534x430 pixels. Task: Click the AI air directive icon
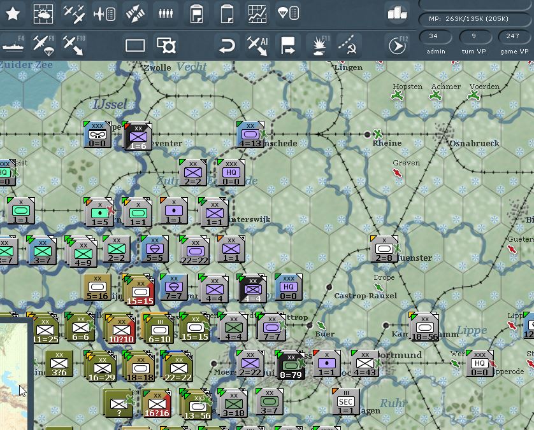point(258,45)
